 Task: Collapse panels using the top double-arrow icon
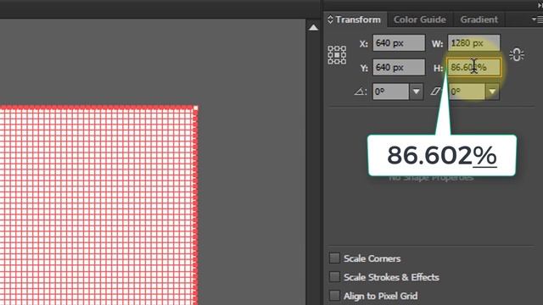point(540,6)
